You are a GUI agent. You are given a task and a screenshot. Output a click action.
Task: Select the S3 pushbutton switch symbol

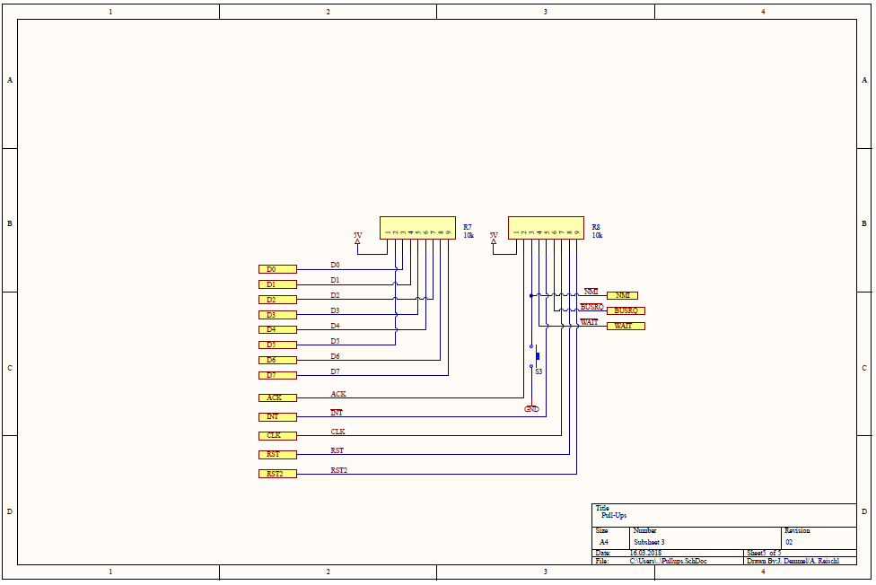(x=535, y=356)
